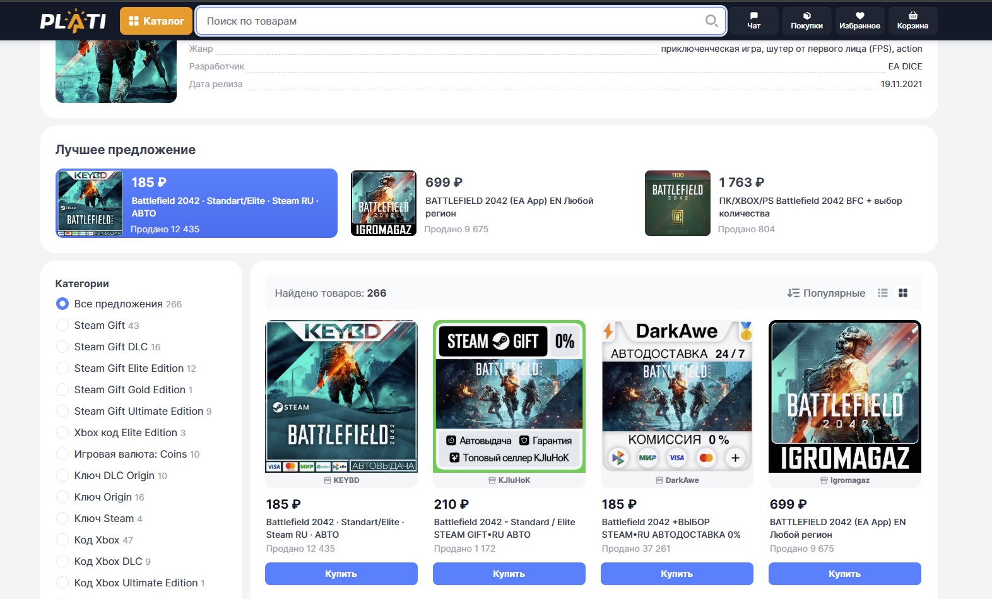The width and height of the screenshot is (992, 599).
Task: Click the 19.11.2021 release date
Action: click(901, 84)
